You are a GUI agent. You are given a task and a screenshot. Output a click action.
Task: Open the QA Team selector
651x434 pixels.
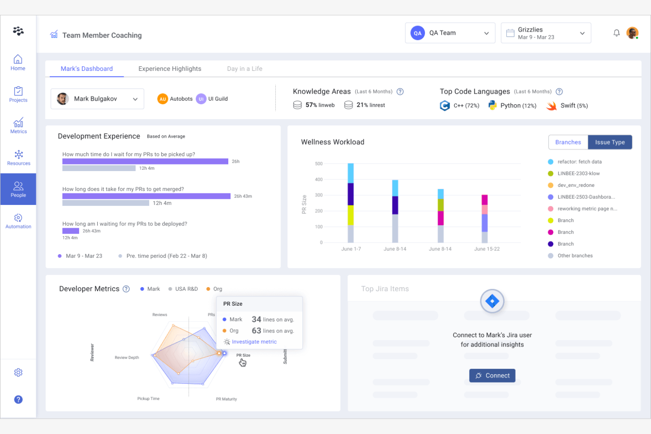point(450,33)
